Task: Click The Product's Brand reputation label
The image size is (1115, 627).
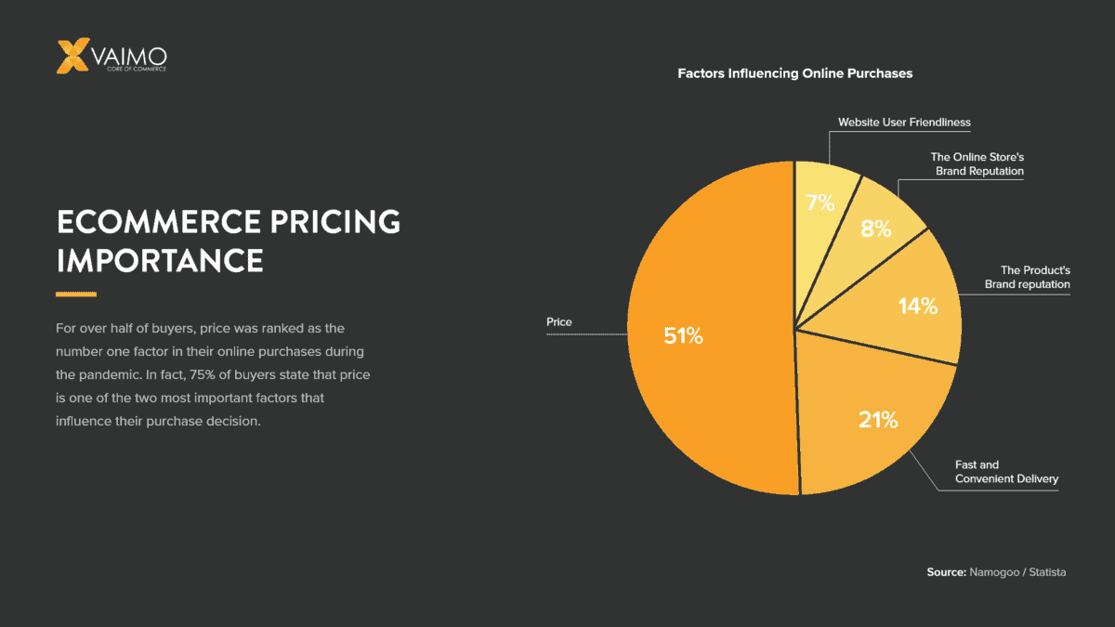Action: (x=1028, y=277)
